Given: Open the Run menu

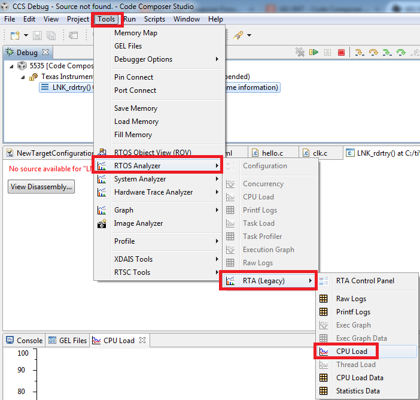Looking at the screenshot, I should pyautogui.click(x=130, y=19).
